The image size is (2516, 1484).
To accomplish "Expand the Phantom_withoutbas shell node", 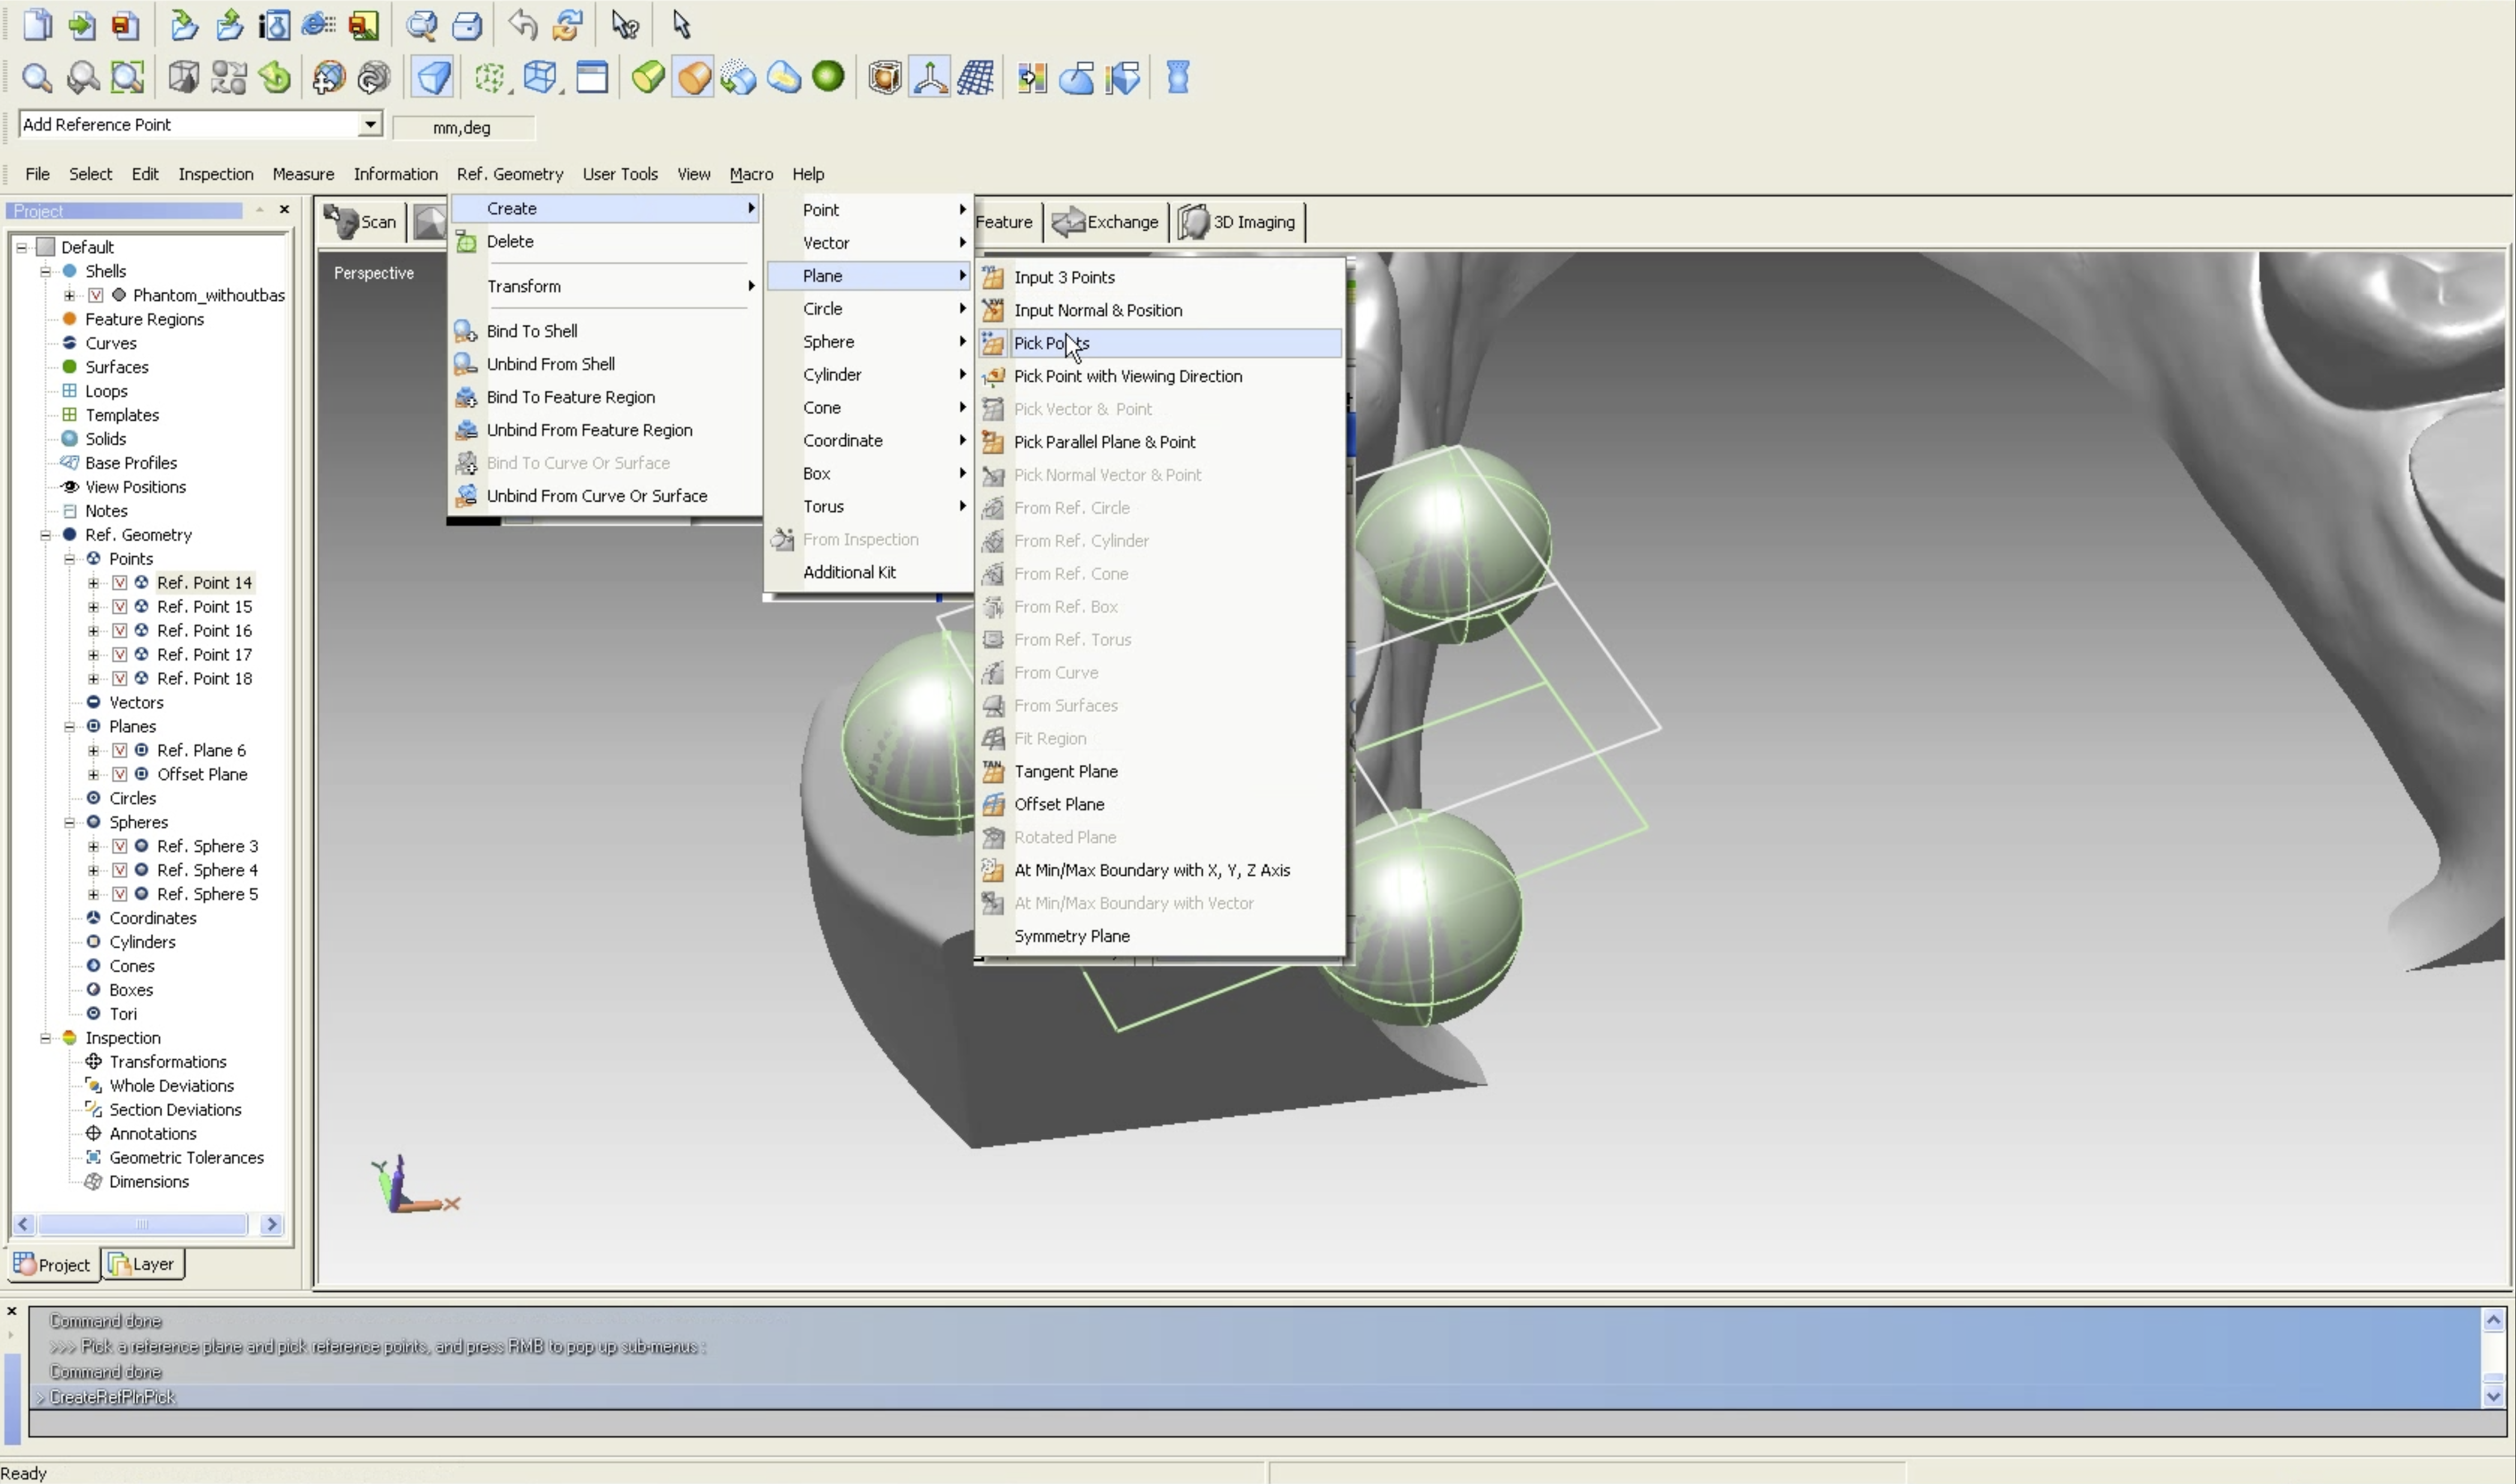I will pos(69,295).
